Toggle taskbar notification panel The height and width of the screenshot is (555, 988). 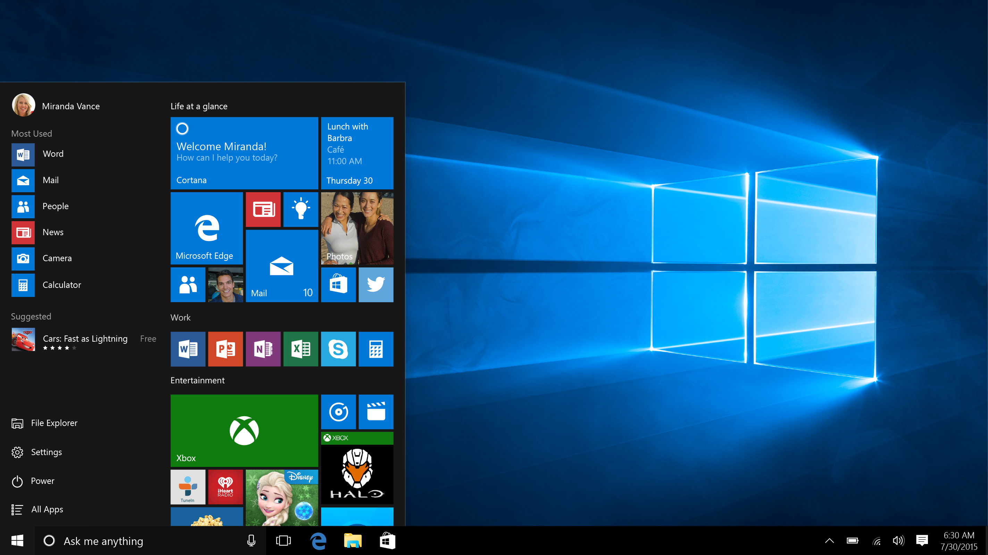click(924, 540)
